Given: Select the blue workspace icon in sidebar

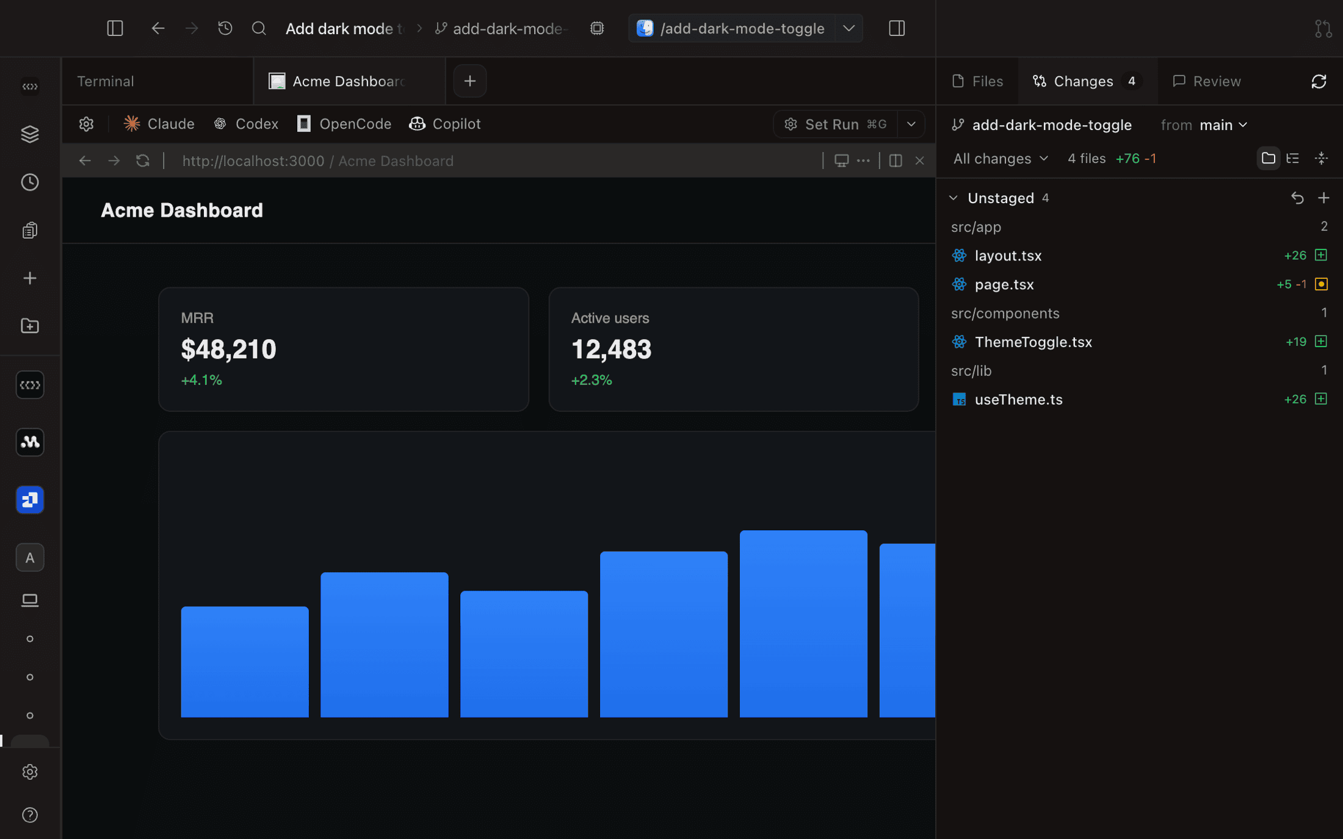Looking at the screenshot, I should pyautogui.click(x=30, y=500).
